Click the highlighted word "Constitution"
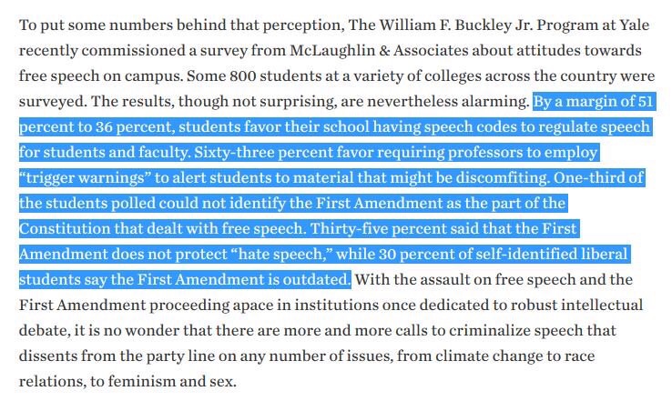 click(x=64, y=226)
